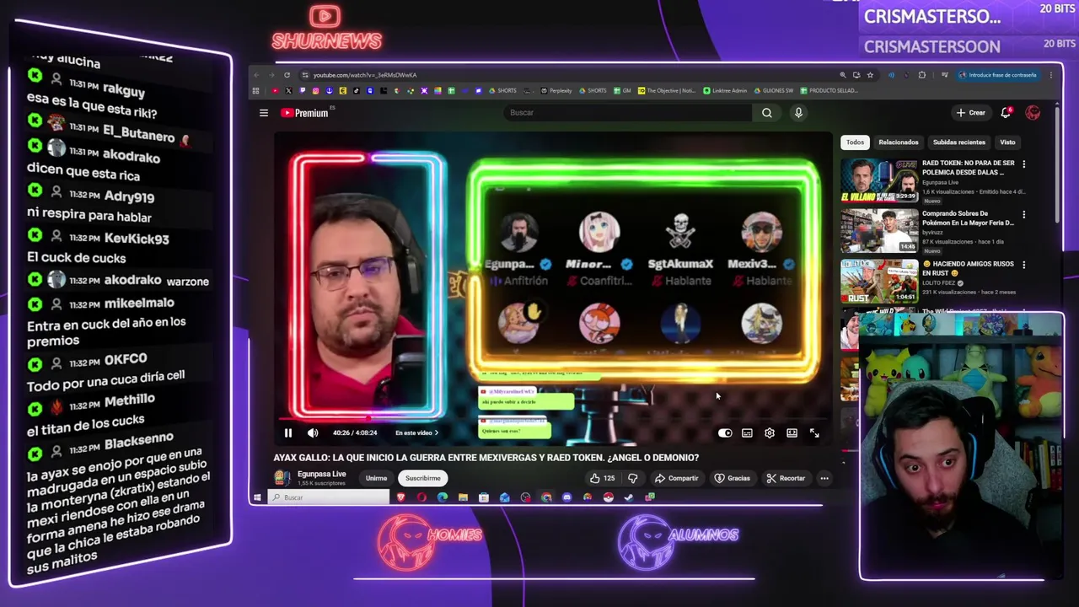Image resolution: width=1079 pixels, height=607 pixels.
Task: Reload the page in the browser
Action: pyautogui.click(x=287, y=75)
